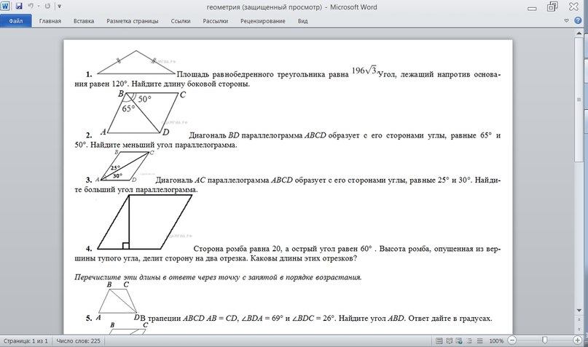This screenshot has height=347, width=588.
Task: Close the Word window
Action: point(573,7)
